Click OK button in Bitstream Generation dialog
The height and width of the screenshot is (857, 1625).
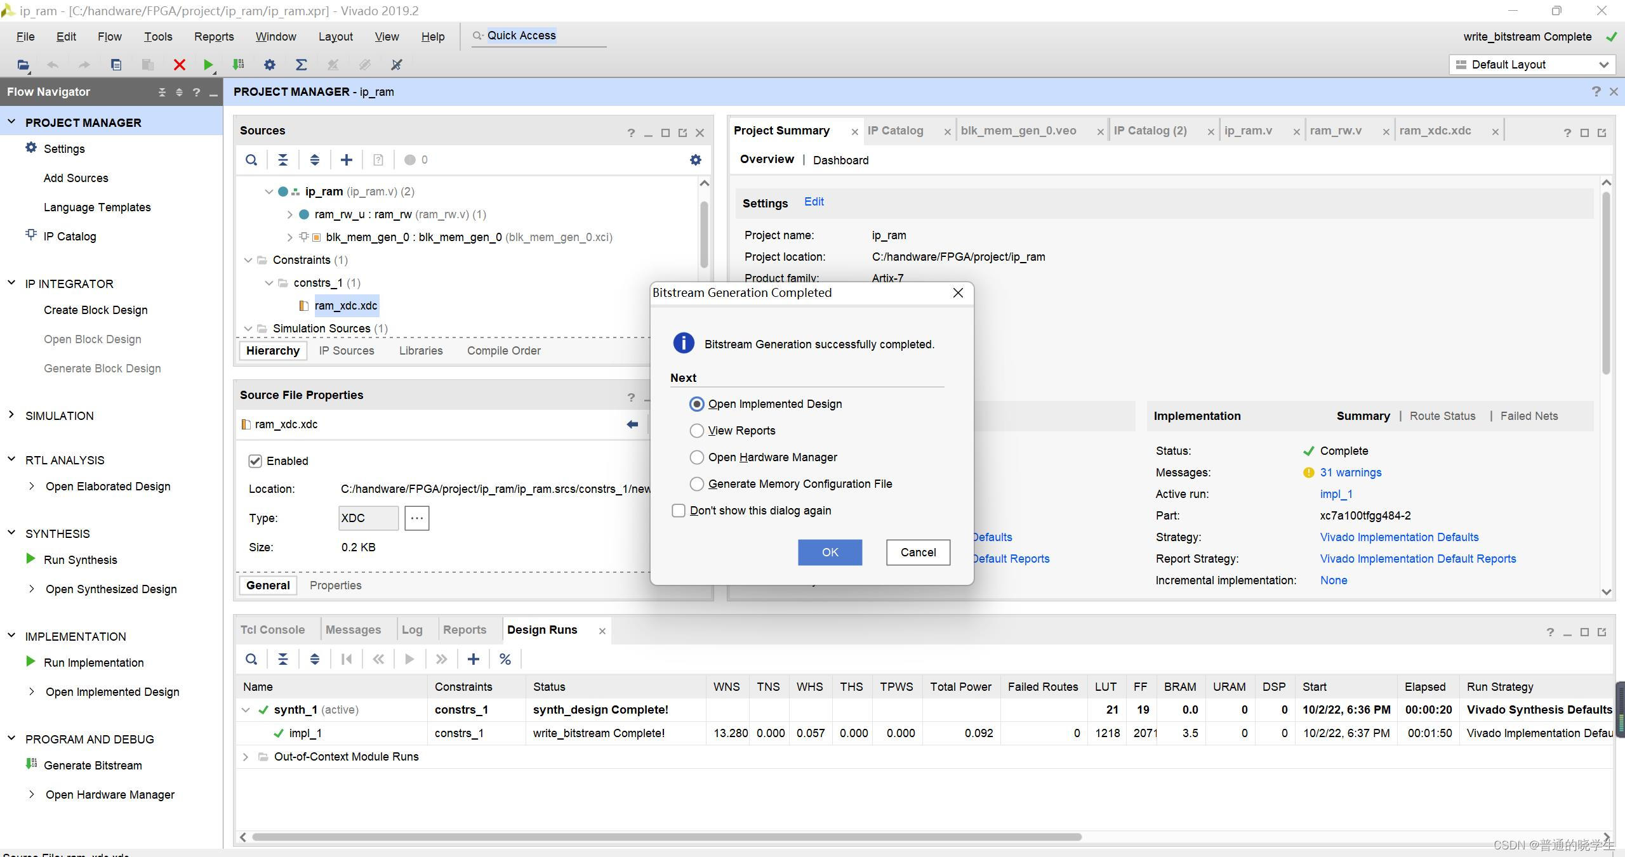828,552
